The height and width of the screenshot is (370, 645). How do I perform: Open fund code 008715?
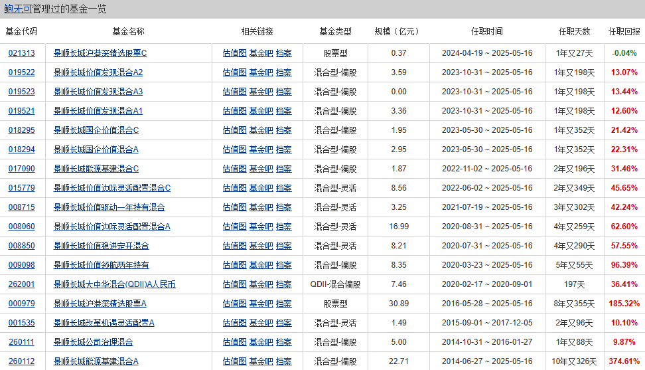(21, 207)
